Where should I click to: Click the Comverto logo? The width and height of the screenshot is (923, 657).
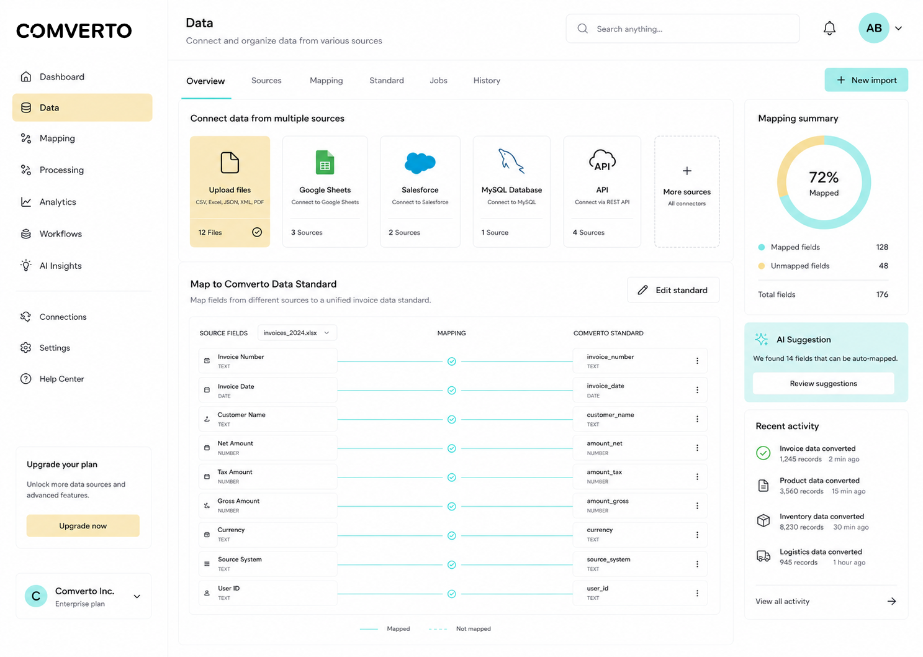74,31
